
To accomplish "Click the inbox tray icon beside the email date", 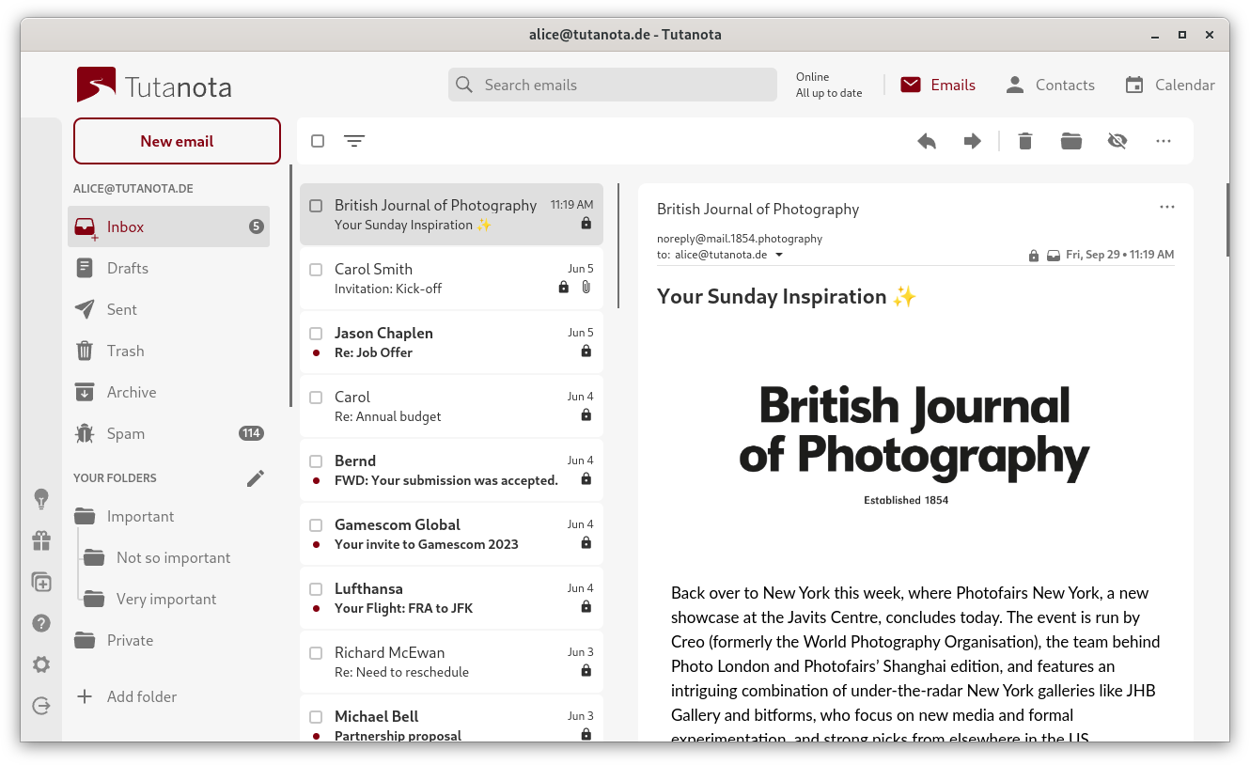I will [x=1054, y=255].
